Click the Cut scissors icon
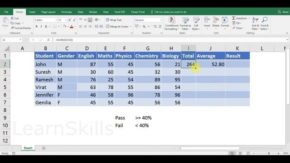The width and height of the screenshot is (290, 163). (x=12, y=18)
